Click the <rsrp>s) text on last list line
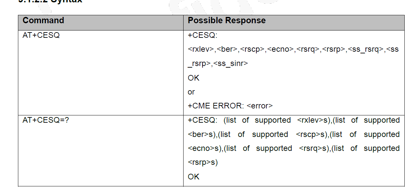The image size is (418, 193). pos(203,162)
